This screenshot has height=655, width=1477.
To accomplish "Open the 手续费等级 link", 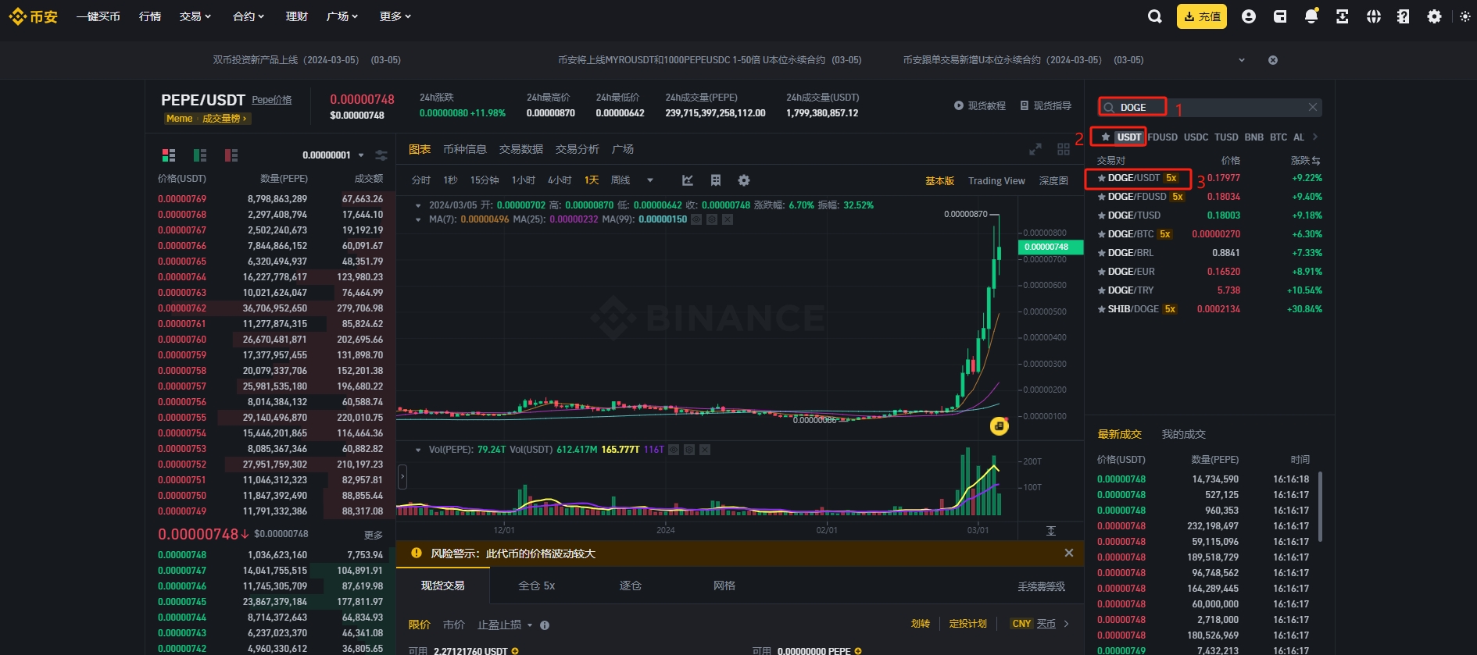I will click(1042, 586).
